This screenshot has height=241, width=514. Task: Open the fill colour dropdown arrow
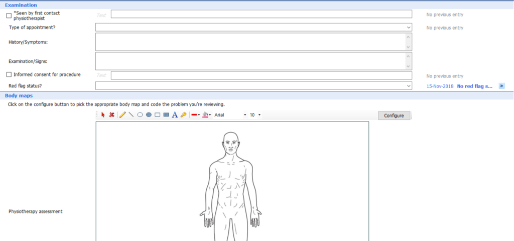[x=210, y=115]
